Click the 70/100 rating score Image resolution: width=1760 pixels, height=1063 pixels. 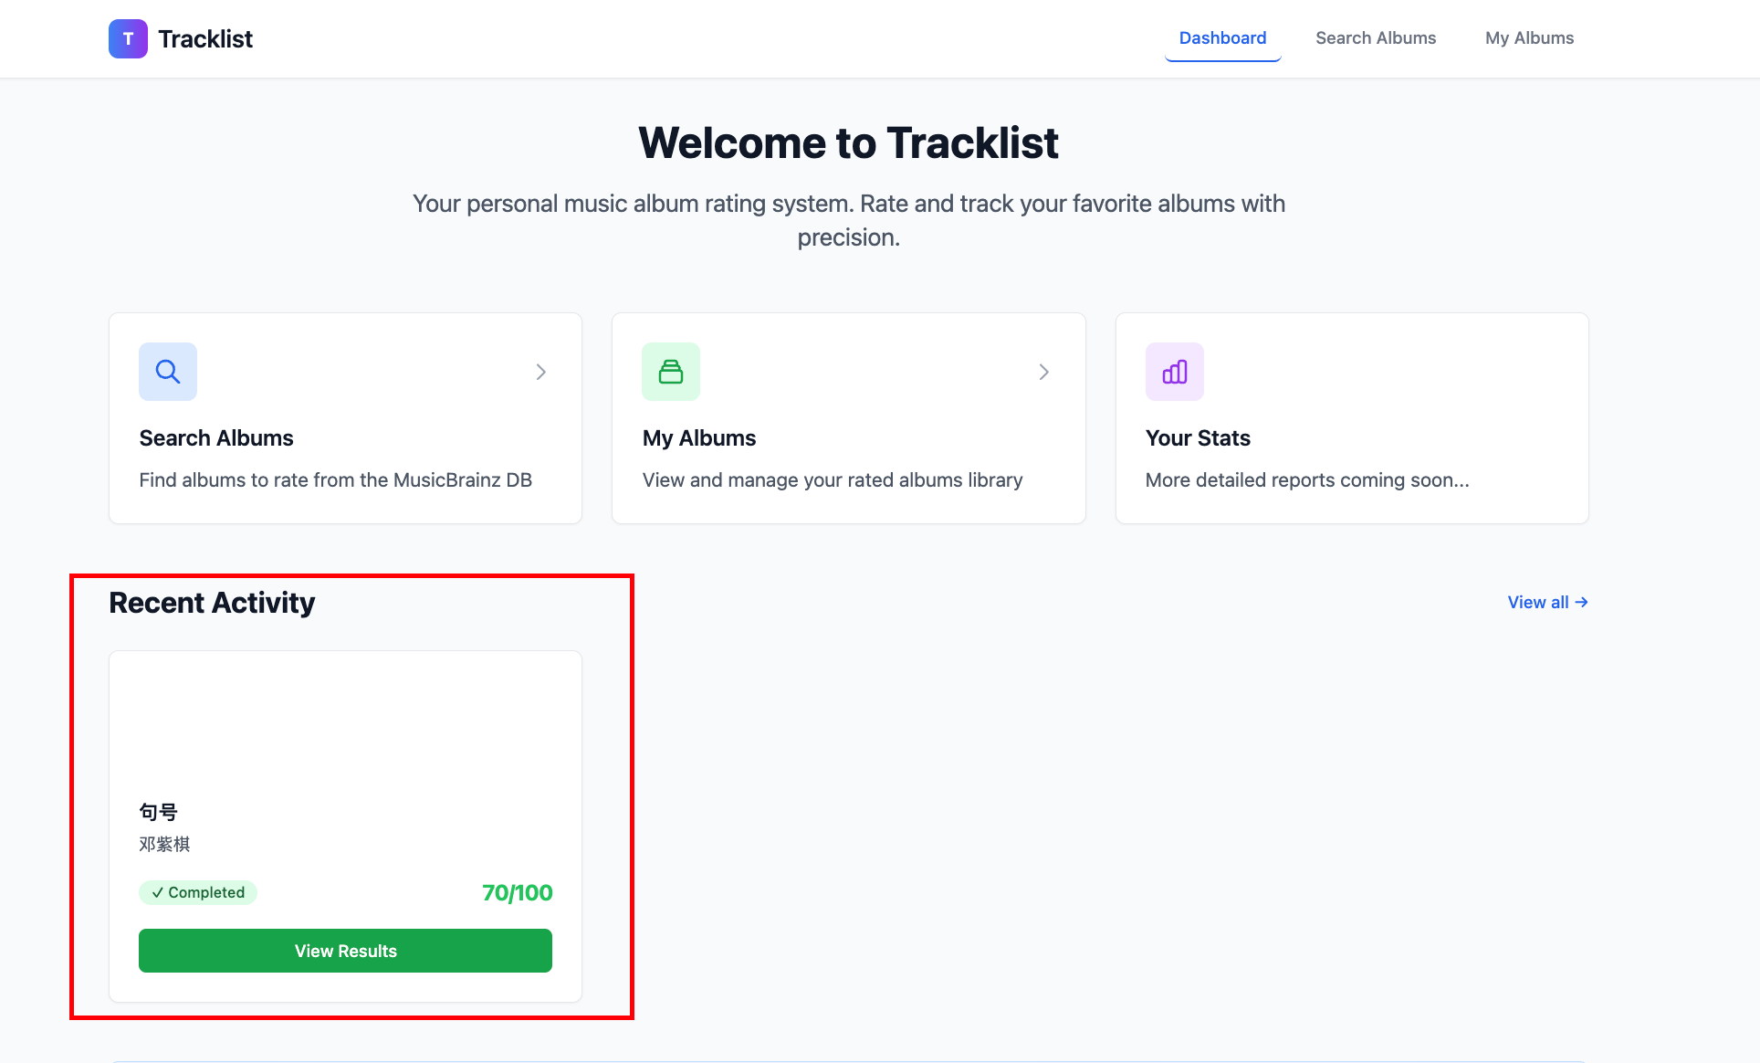(x=517, y=892)
